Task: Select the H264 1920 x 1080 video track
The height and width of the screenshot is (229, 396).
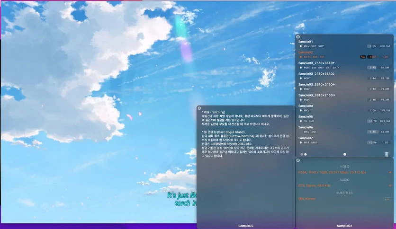Action: click(x=332, y=173)
